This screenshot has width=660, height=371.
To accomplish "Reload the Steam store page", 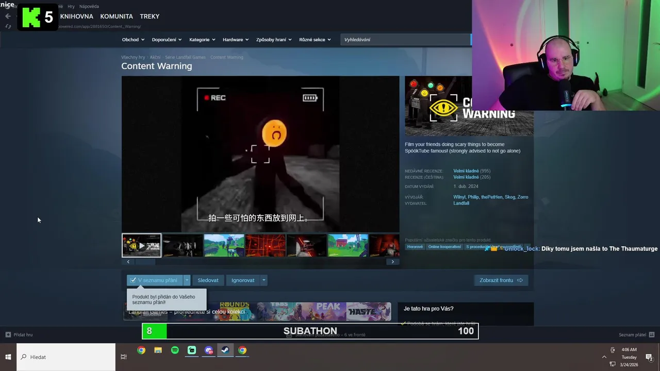I will [8, 26].
